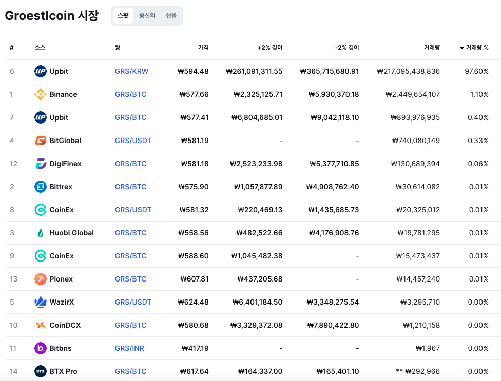The image size is (501, 381).
Task: Sort by # rank column header
Action: (x=12, y=48)
